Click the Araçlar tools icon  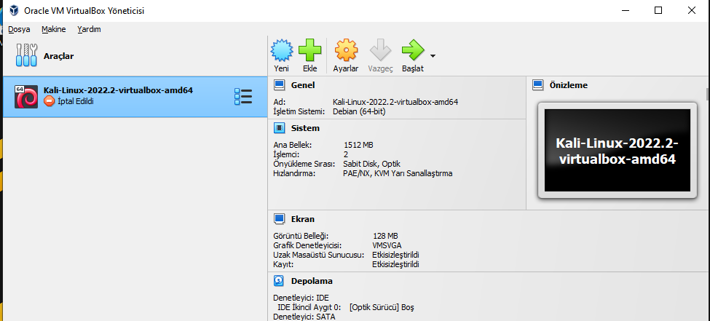point(26,56)
